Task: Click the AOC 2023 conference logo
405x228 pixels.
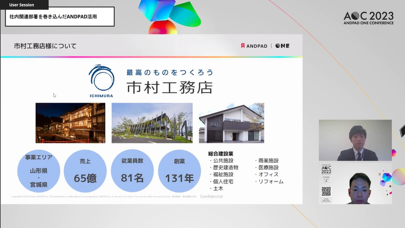Action: pyautogui.click(x=368, y=18)
